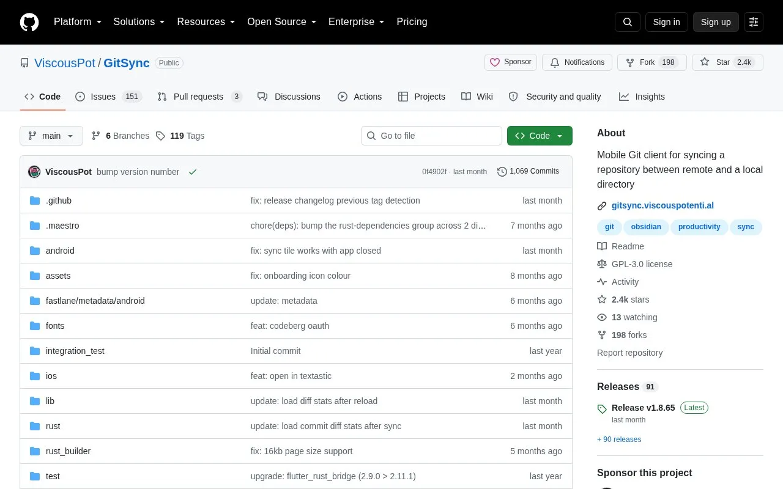Expand the Enterprise menu
Screen dimensions: 783x489
pos(357,22)
